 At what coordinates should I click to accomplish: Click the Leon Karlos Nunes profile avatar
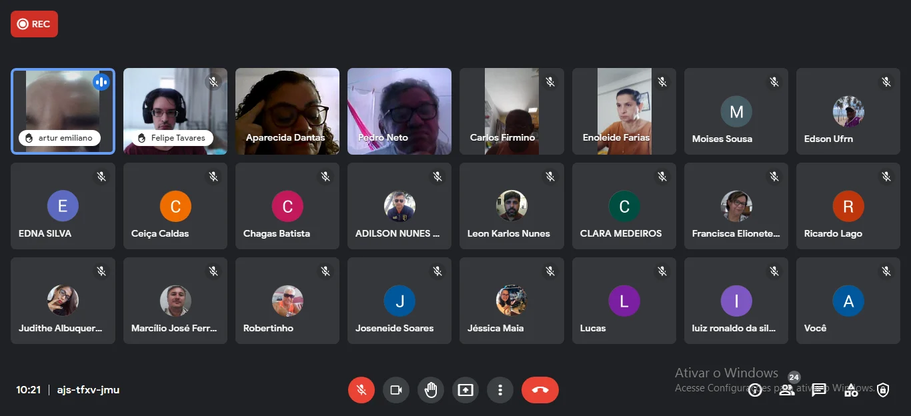coord(512,206)
